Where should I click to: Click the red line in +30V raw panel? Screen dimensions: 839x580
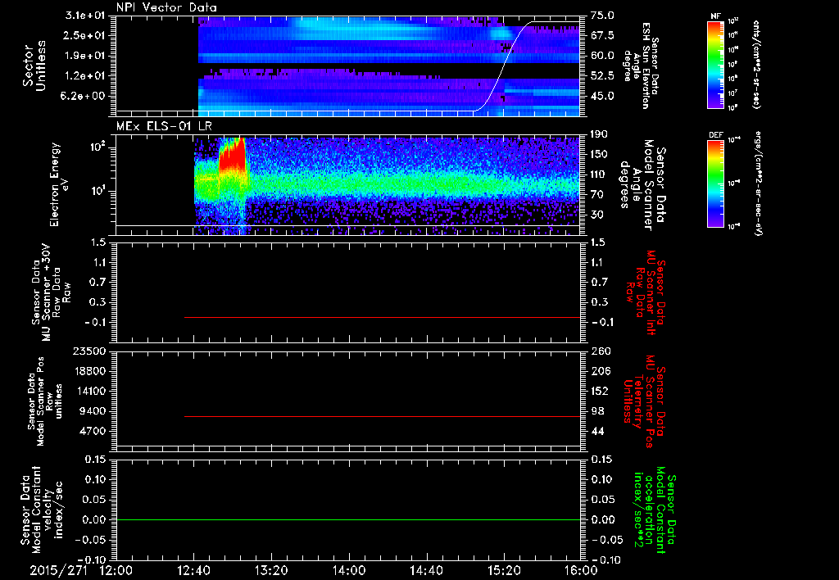382,317
